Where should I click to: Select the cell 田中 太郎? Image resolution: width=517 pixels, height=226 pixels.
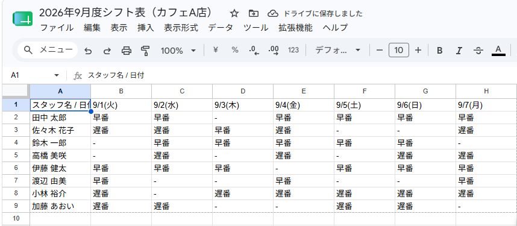(60, 118)
